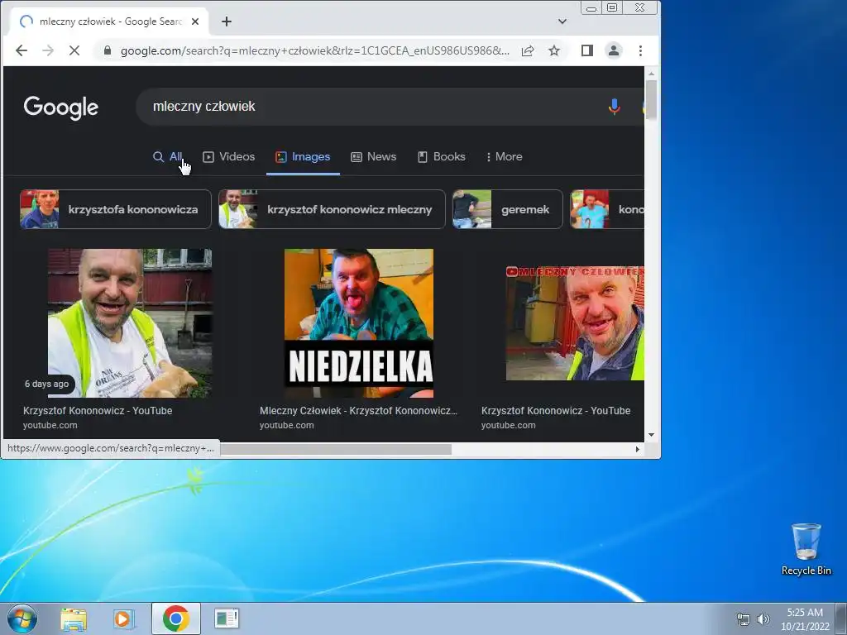Expand the More search options menu
847x635 pixels.
[504, 156]
